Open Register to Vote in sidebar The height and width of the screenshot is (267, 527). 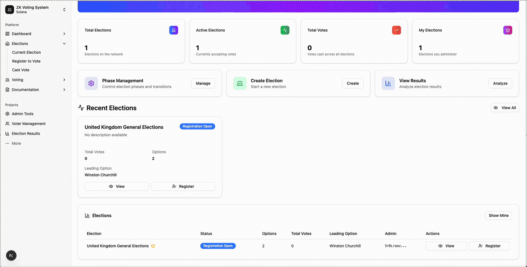pos(26,61)
